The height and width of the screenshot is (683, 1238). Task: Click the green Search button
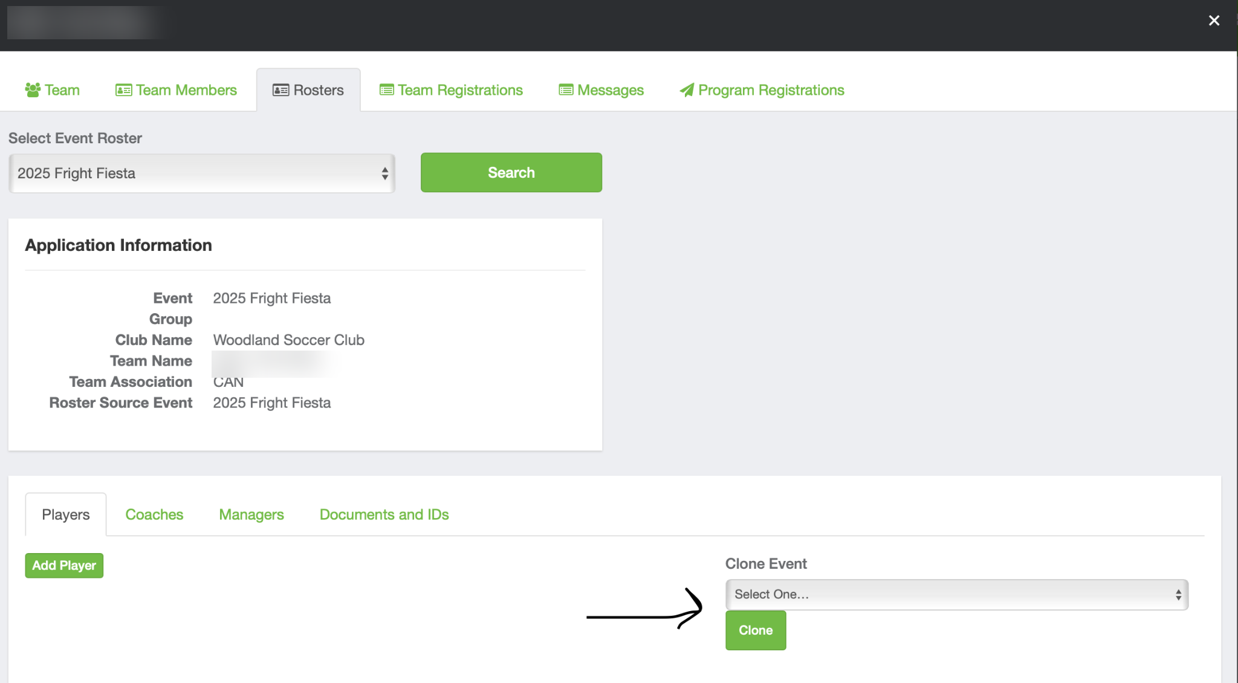[x=511, y=172]
